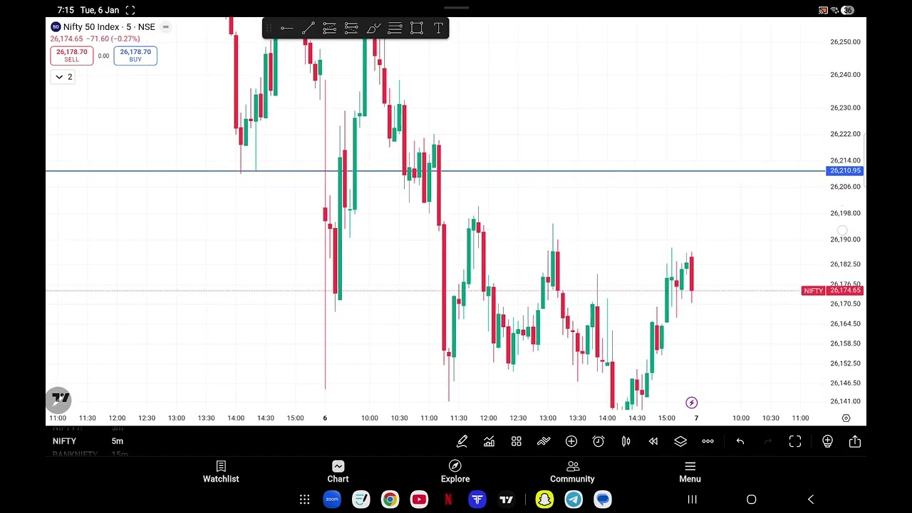Open the compare symbols tool
The height and width of the screenshot is (513, 912).
[544, 442]
